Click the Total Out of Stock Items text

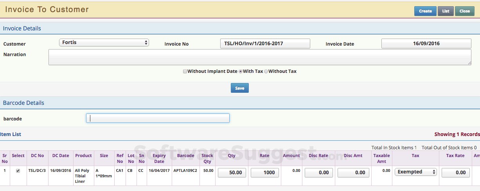tap(449, 148)
